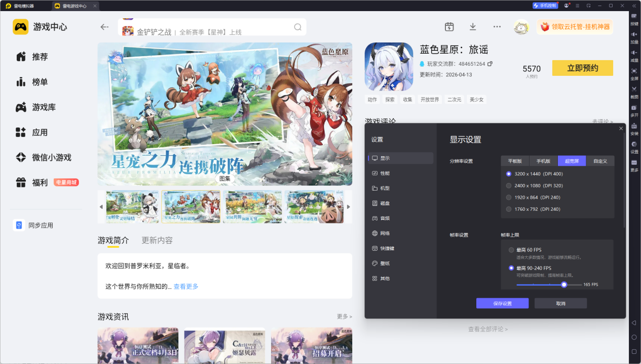The width and height of the screenshot is (641, 364).
Task: Choose the 1920 x 864 resolution option
Action: pyautogui.click(x=509, y=197)
